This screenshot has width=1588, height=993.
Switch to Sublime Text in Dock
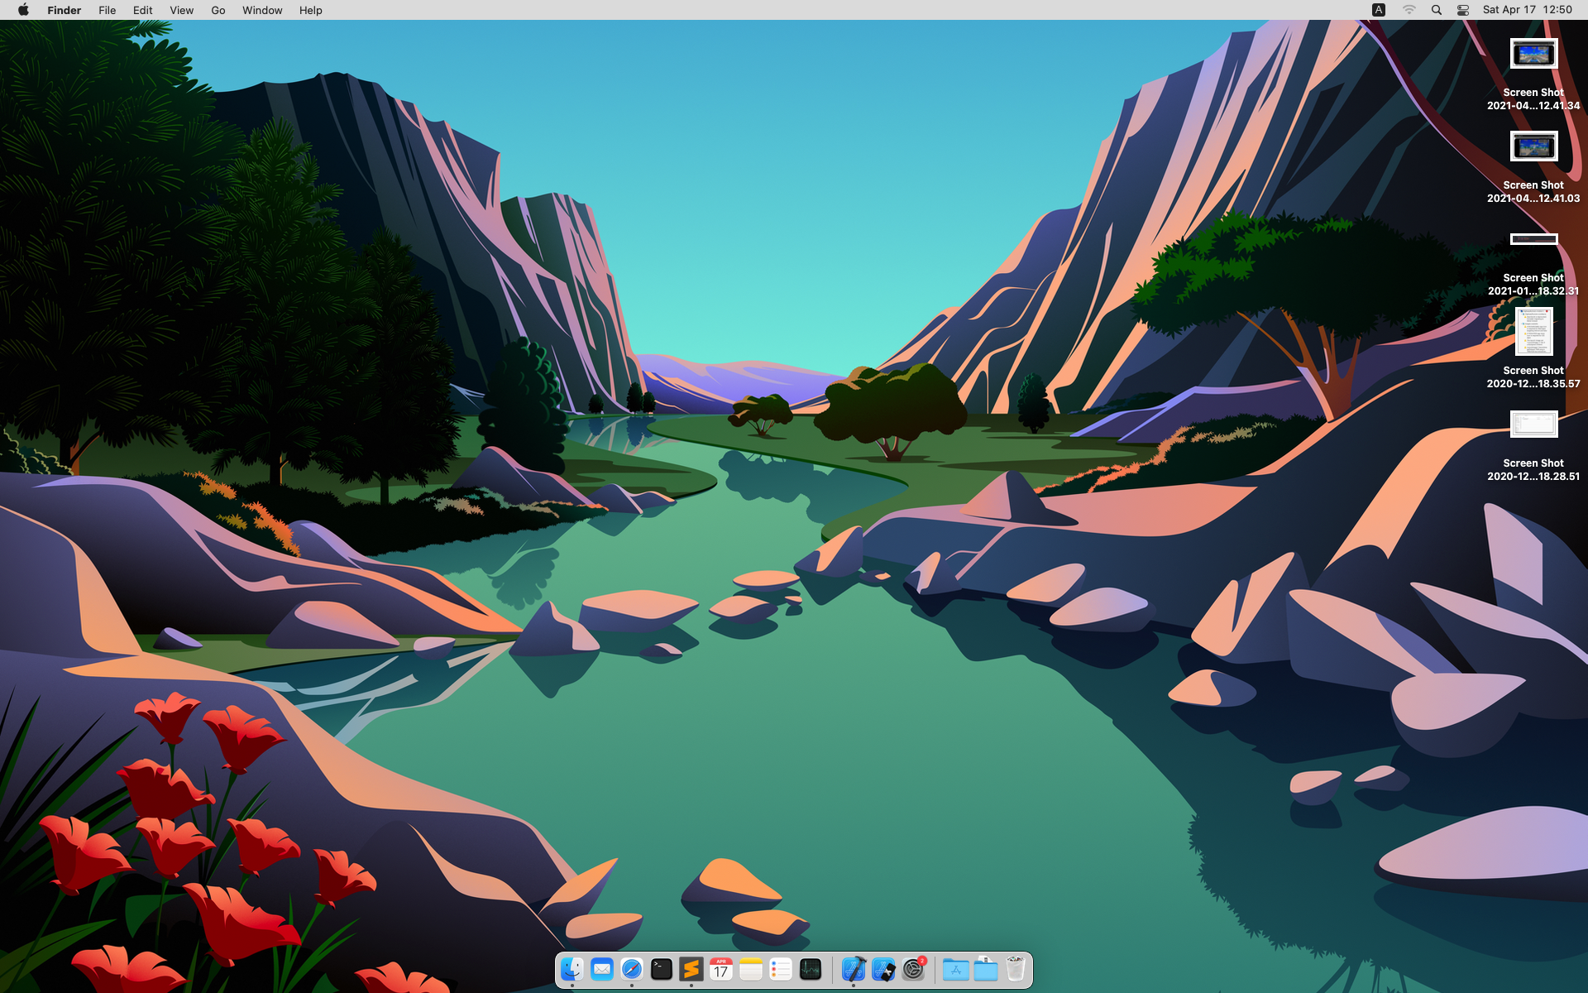(x=691, y=969)
